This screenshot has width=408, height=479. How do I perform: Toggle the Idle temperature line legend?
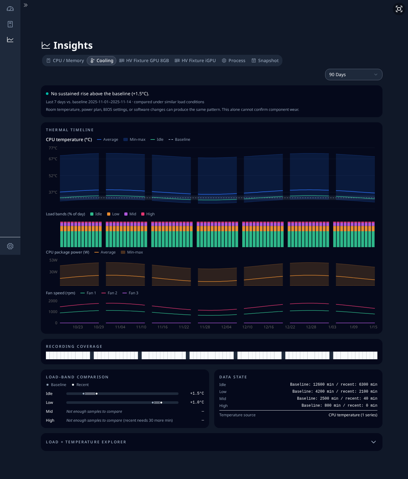pos(157,139)
